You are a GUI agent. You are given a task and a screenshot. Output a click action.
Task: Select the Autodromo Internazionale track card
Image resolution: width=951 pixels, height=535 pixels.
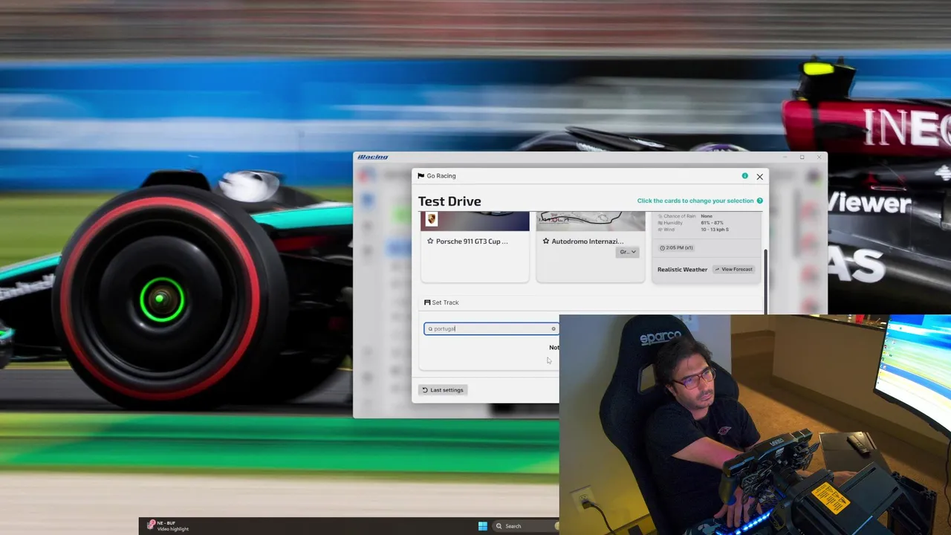coord(591,247)
